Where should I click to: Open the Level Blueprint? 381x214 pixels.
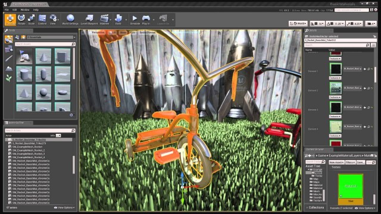coord(89,20)
